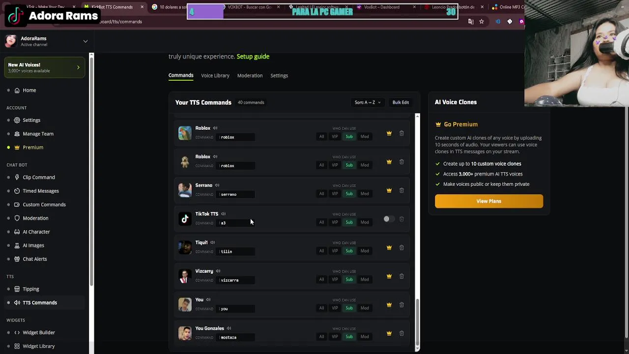The width and height of the screenshot is (629, 354).
Task: Set You row permission to VIP
Action: pos(335,308)
